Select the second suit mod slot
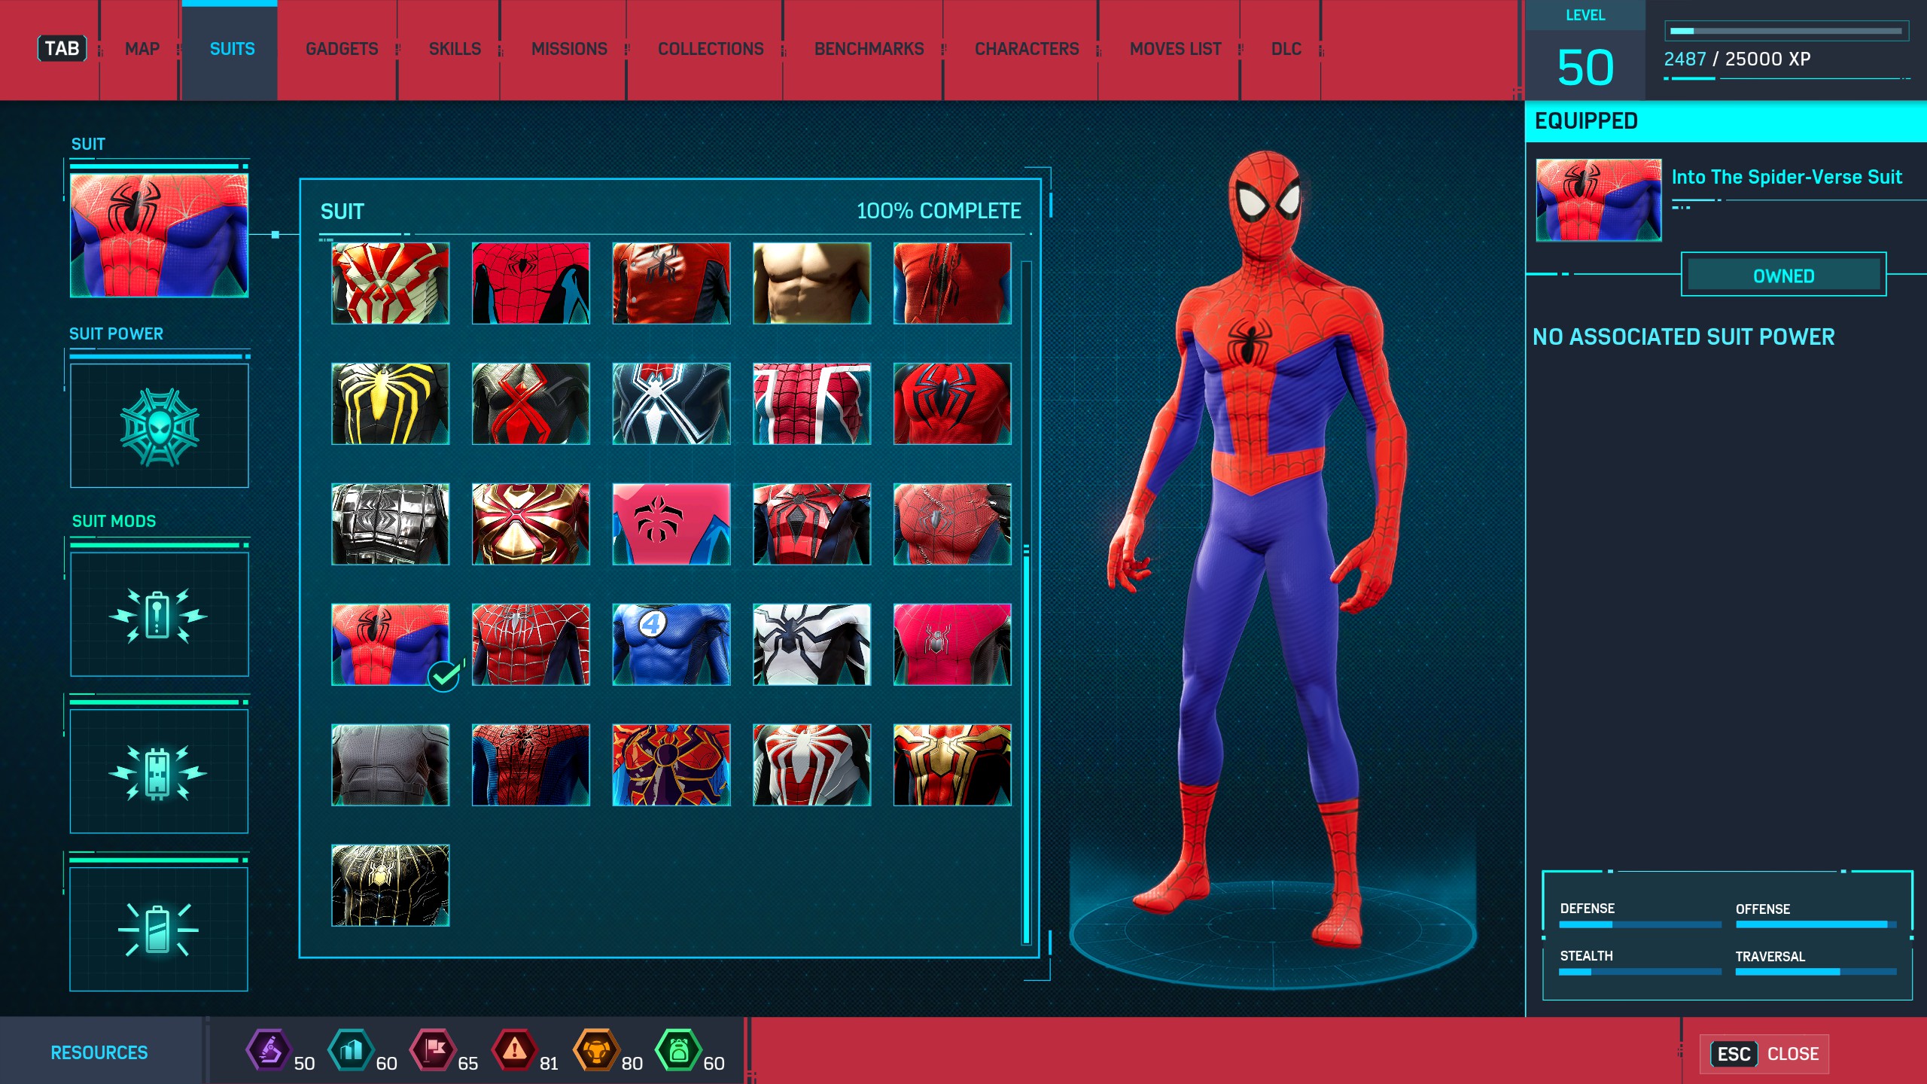The height and width of the screenshot is (1084, 1927). 159,772
